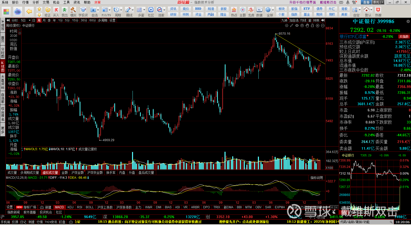Click the page up arrow icon

point(39,9)
